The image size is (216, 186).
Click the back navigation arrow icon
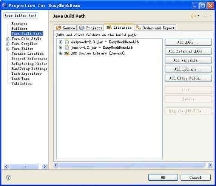click(x=193, y=16)
